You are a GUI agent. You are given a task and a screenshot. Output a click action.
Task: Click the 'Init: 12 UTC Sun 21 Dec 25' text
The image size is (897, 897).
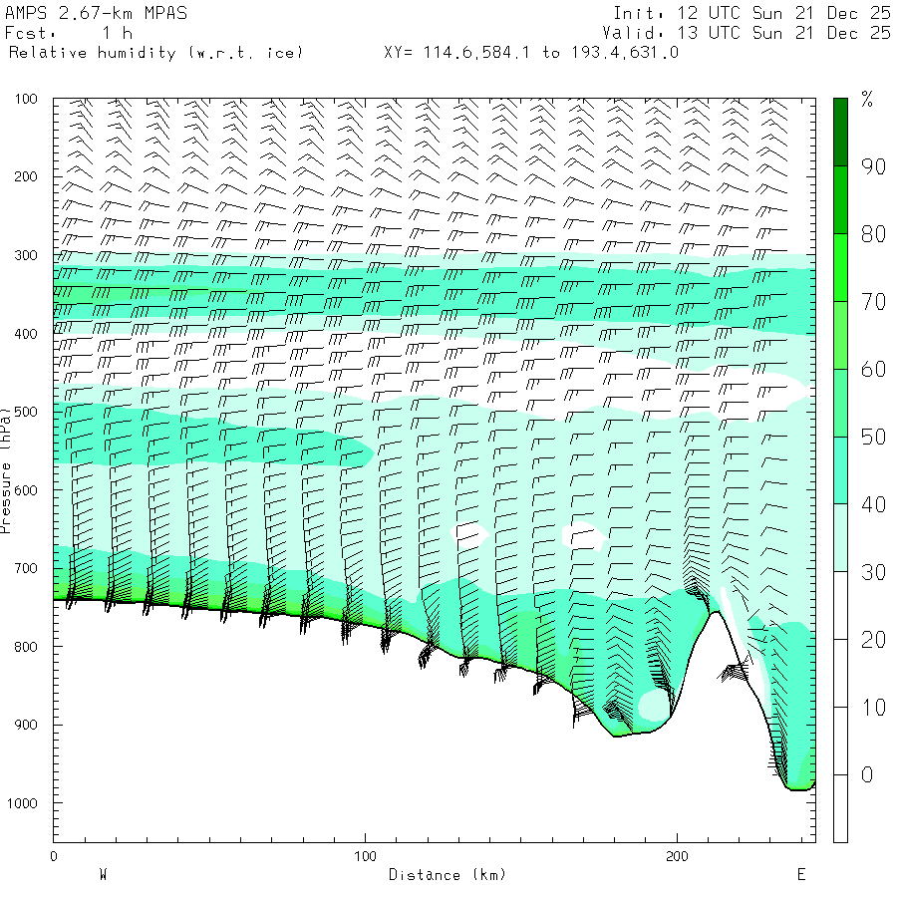click(x=751, y=13)
